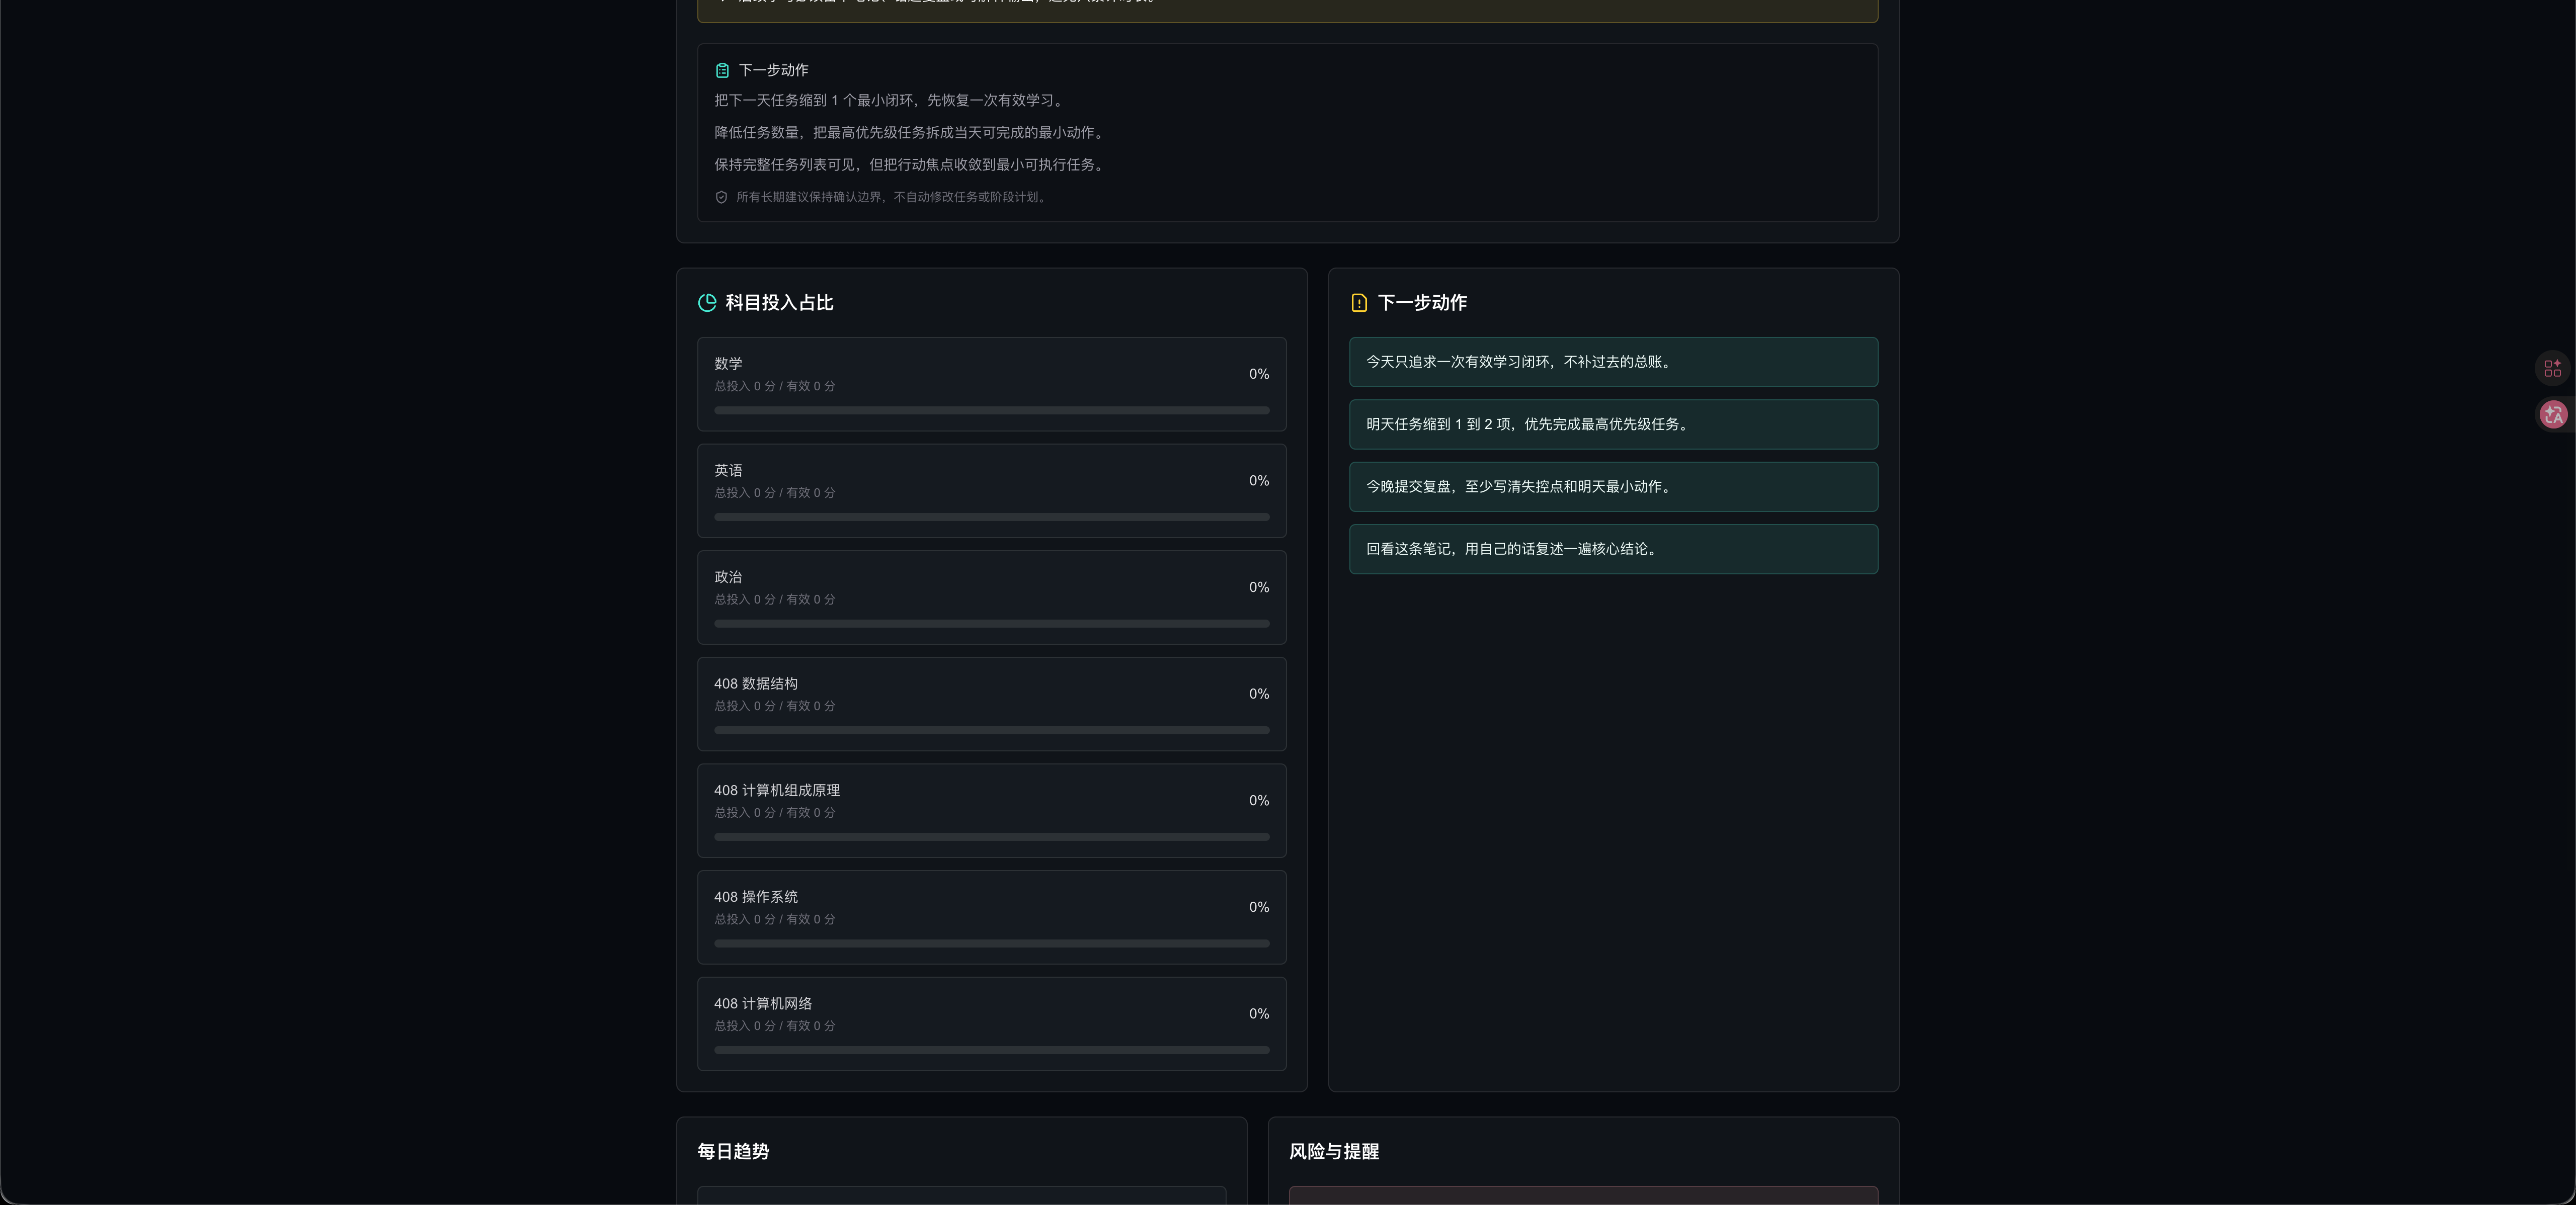2576x1205 pixels.
Task: Click the 408 操作系统 progress bar
Action: (991, 943)
